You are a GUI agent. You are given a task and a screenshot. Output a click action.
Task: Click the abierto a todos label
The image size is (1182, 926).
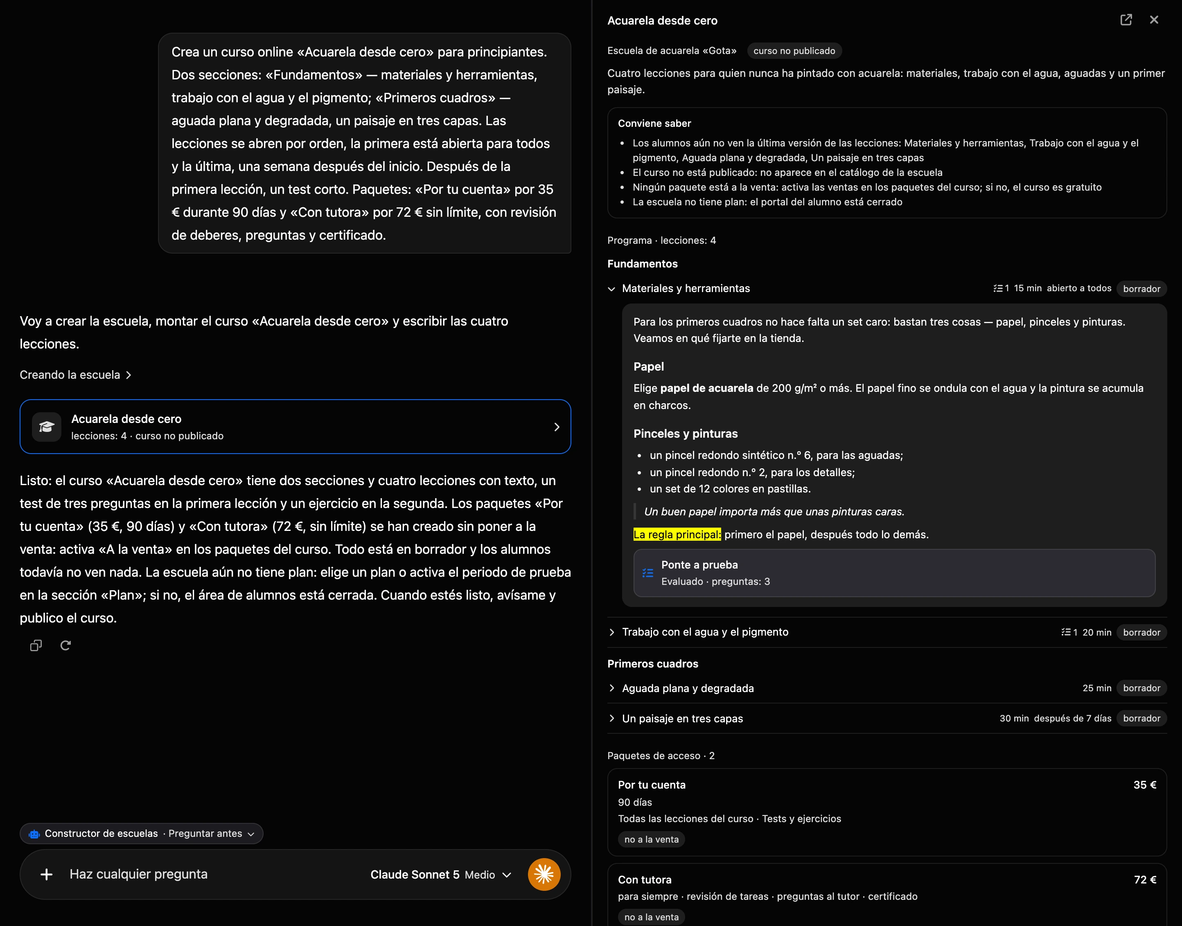pos(1079,288)
